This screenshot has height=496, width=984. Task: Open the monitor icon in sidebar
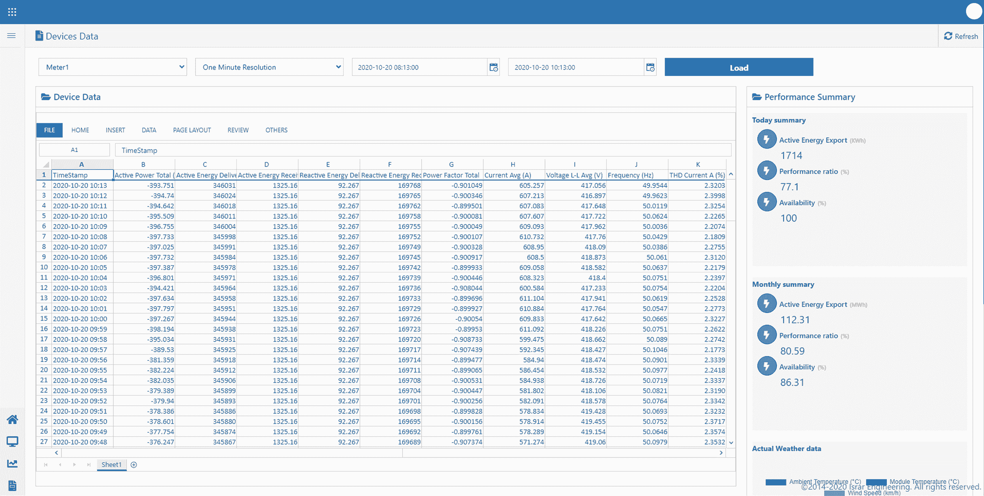coord(12,441)
